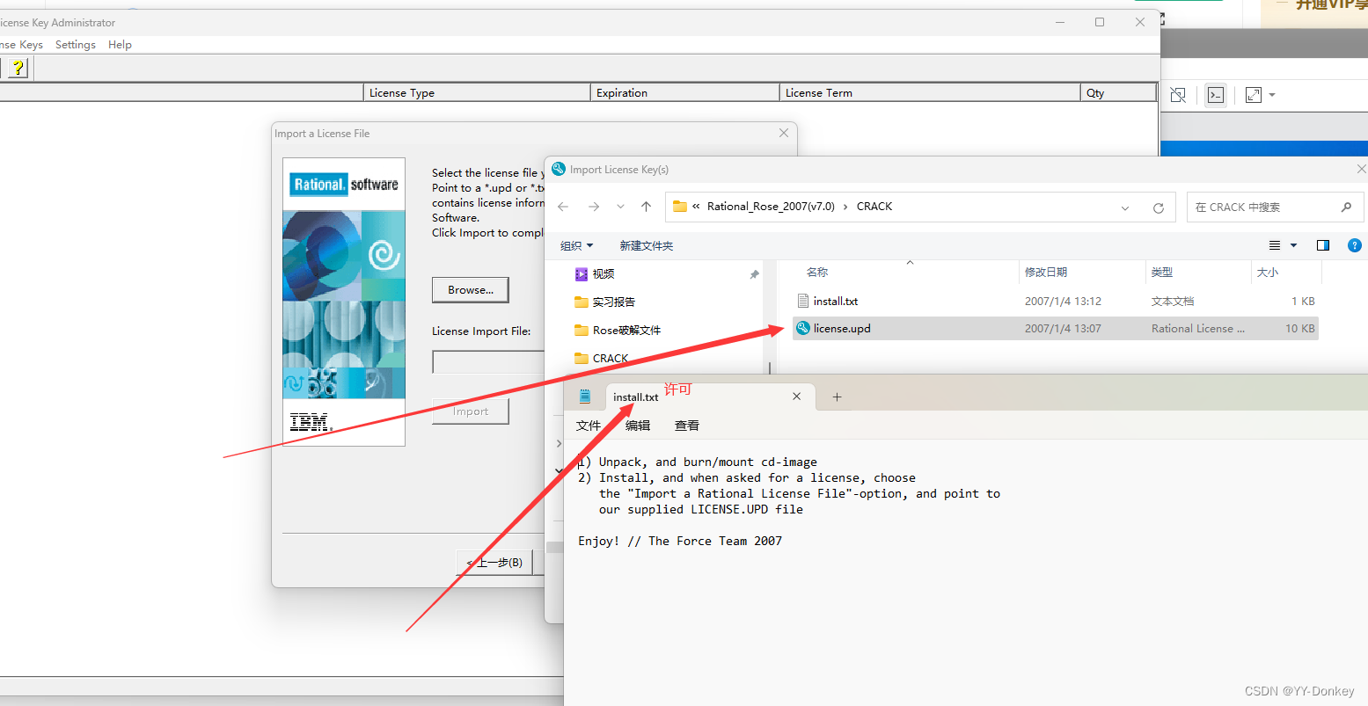Open the License Keys menu
The width and height of the screenshot is (1368, 706).
[x=19, y=45]
